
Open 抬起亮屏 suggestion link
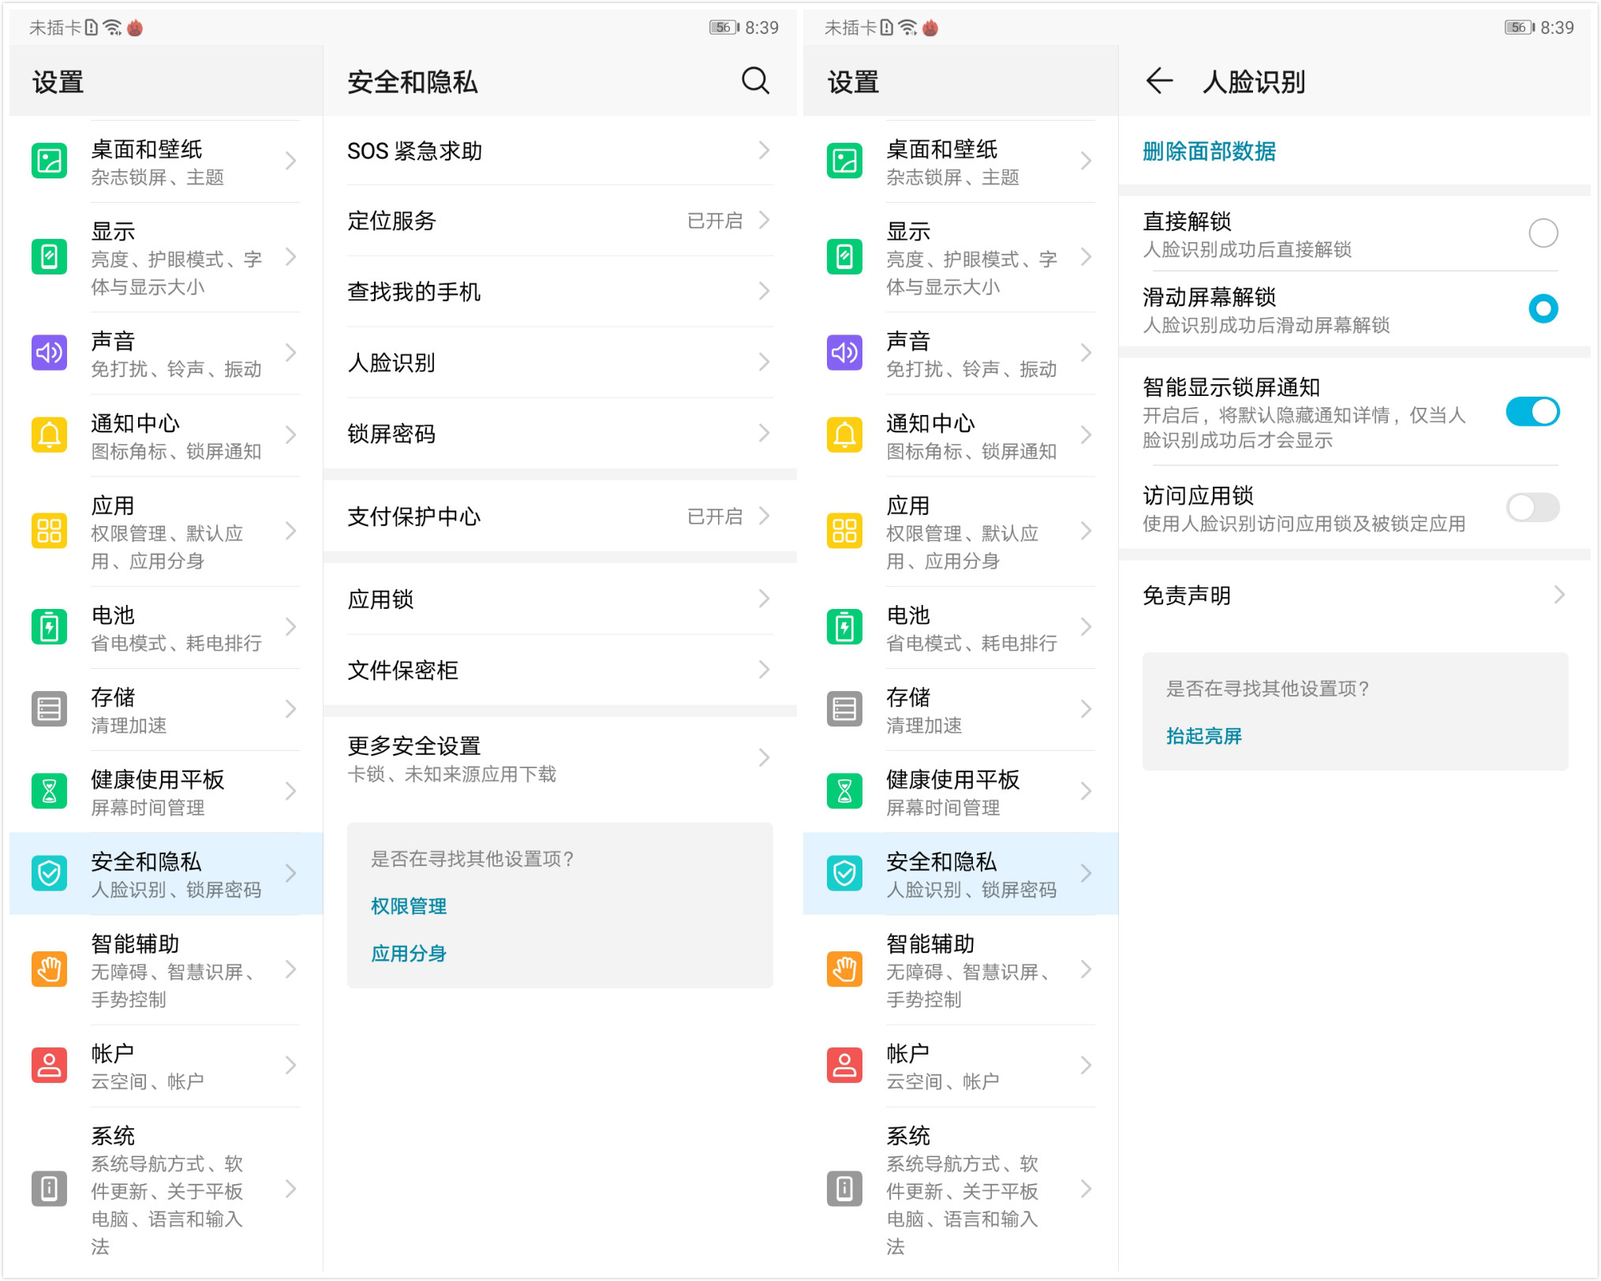point(1203,736)
